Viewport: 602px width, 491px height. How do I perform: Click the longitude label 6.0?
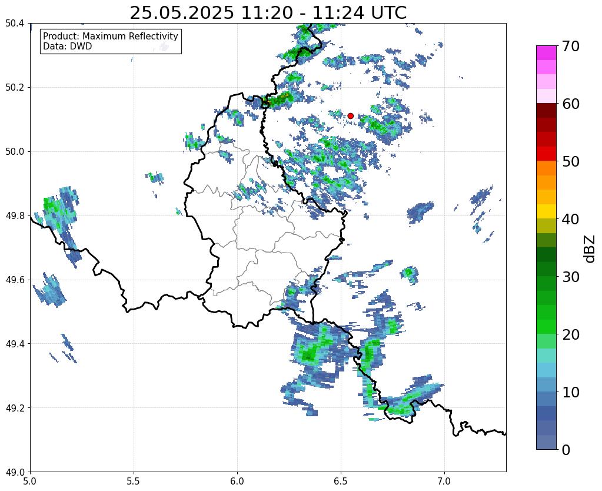point(237,482)
